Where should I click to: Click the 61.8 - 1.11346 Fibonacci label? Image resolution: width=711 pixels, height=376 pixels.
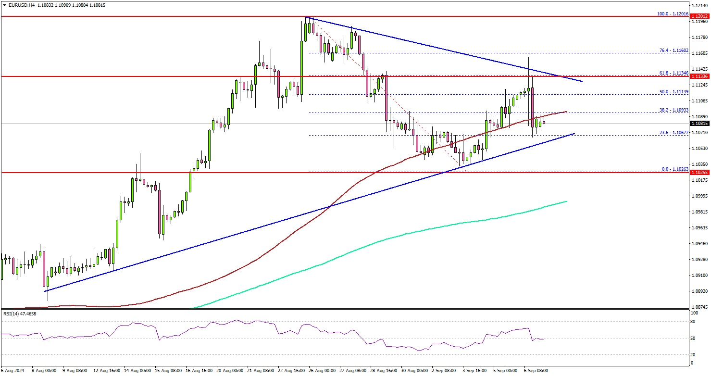[673, 73]
